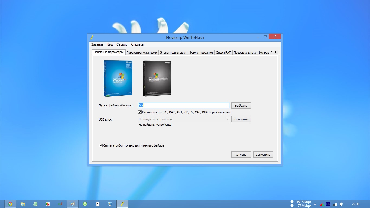Click the Windows files path input field
This screenshot has height=208, width=370.
tap(184, 105)
